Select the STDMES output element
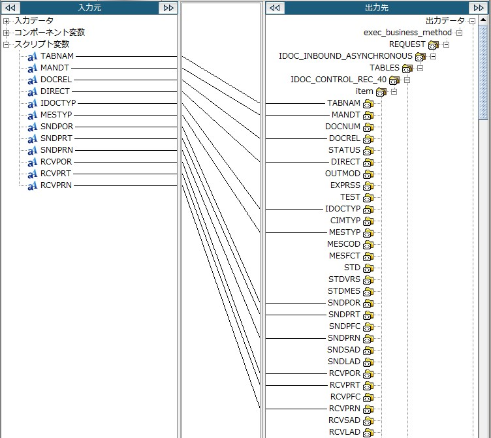Image resolution: width=491 pixels, height=438 pixels. pos(344,291)
